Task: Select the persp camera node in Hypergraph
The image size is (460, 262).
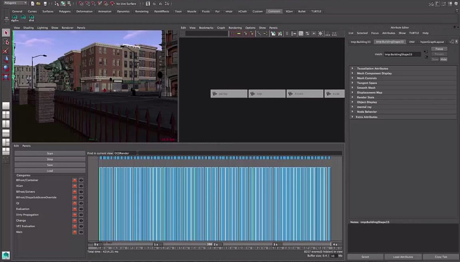Action: 229,94
